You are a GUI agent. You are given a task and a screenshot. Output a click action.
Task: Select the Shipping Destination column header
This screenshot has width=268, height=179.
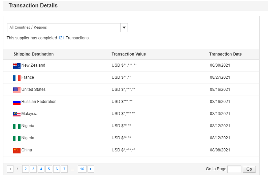[x=34, y=54]
